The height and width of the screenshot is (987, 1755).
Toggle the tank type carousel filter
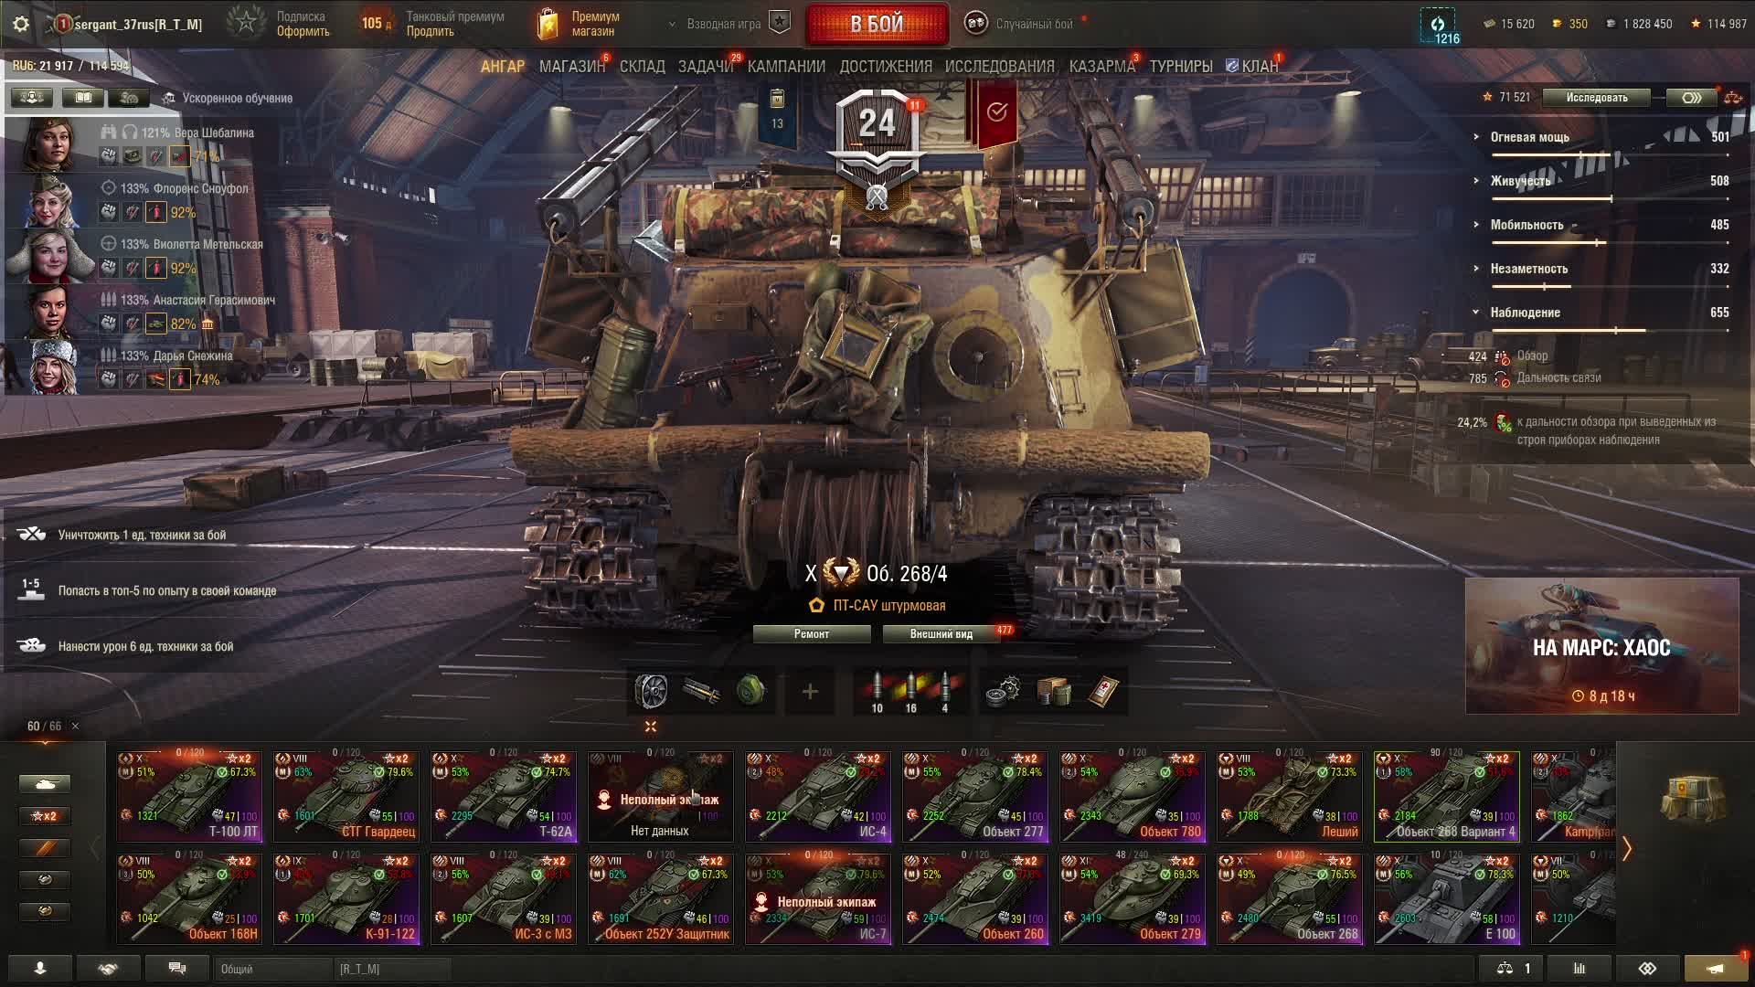pyautogui.click(x=44, y=784)
